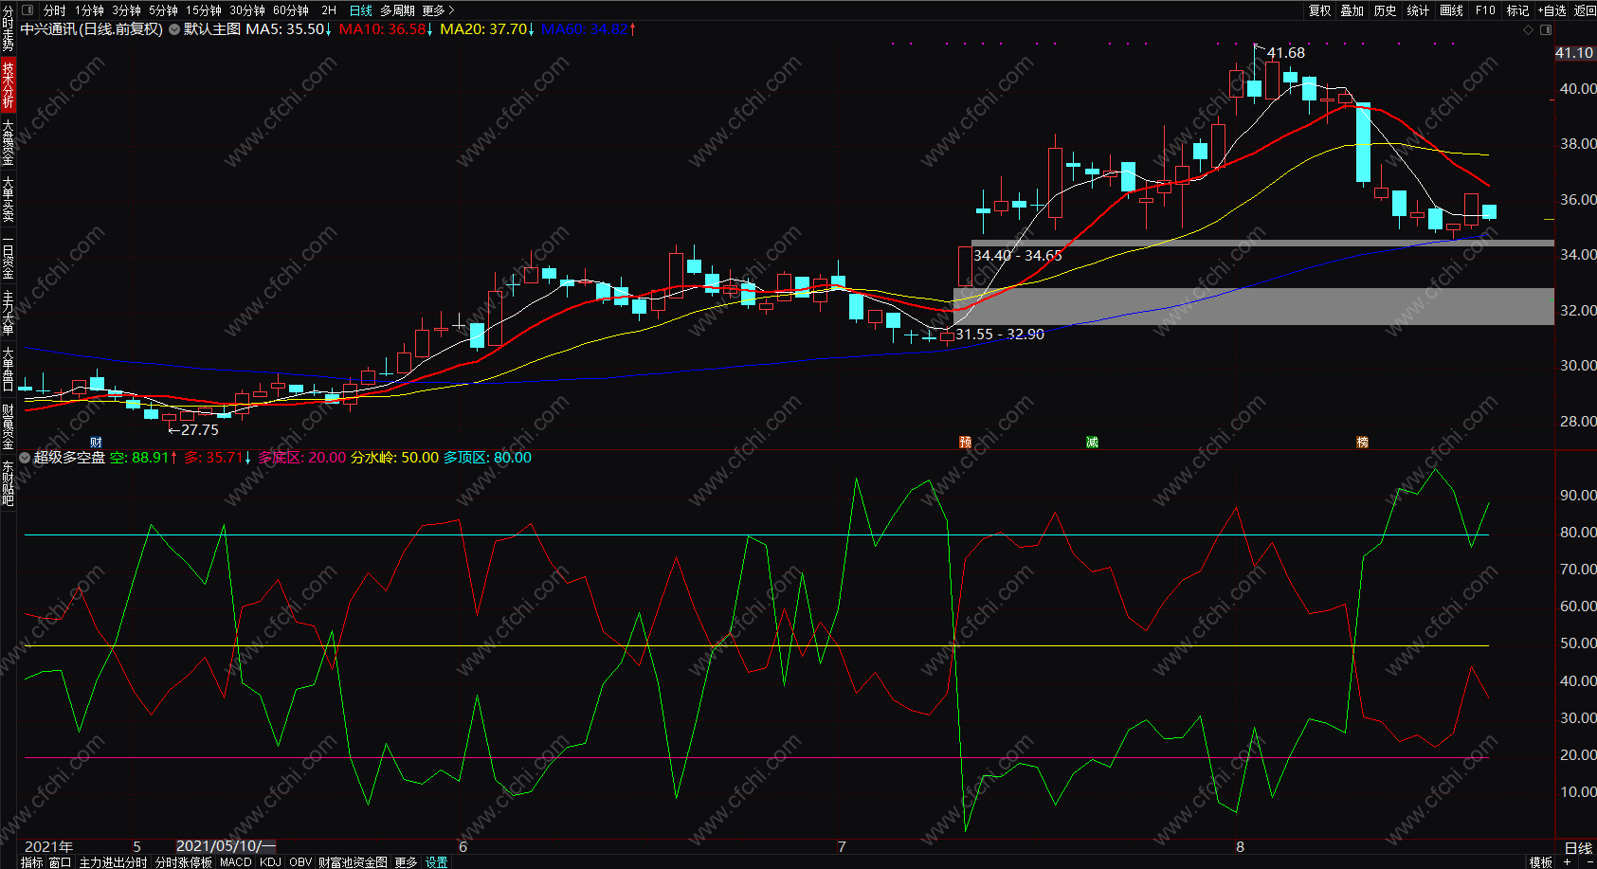Select the 2H period
This screenshot has height=869, width=1597.
329,10
